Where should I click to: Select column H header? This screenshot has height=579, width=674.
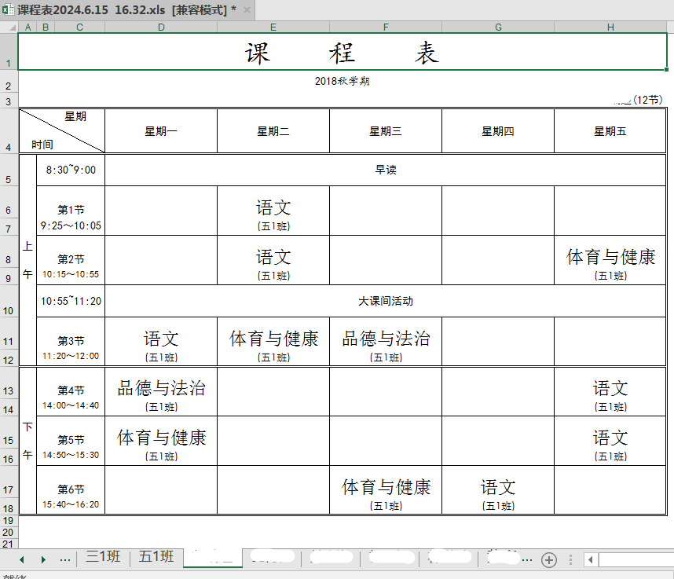[x=610, y=27]
